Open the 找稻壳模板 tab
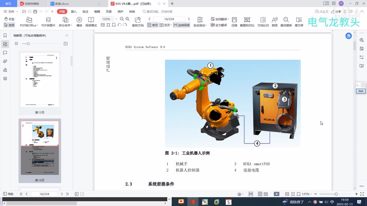Screen dimensions: 367x206 pyautogui.click(x=32, y=4)
